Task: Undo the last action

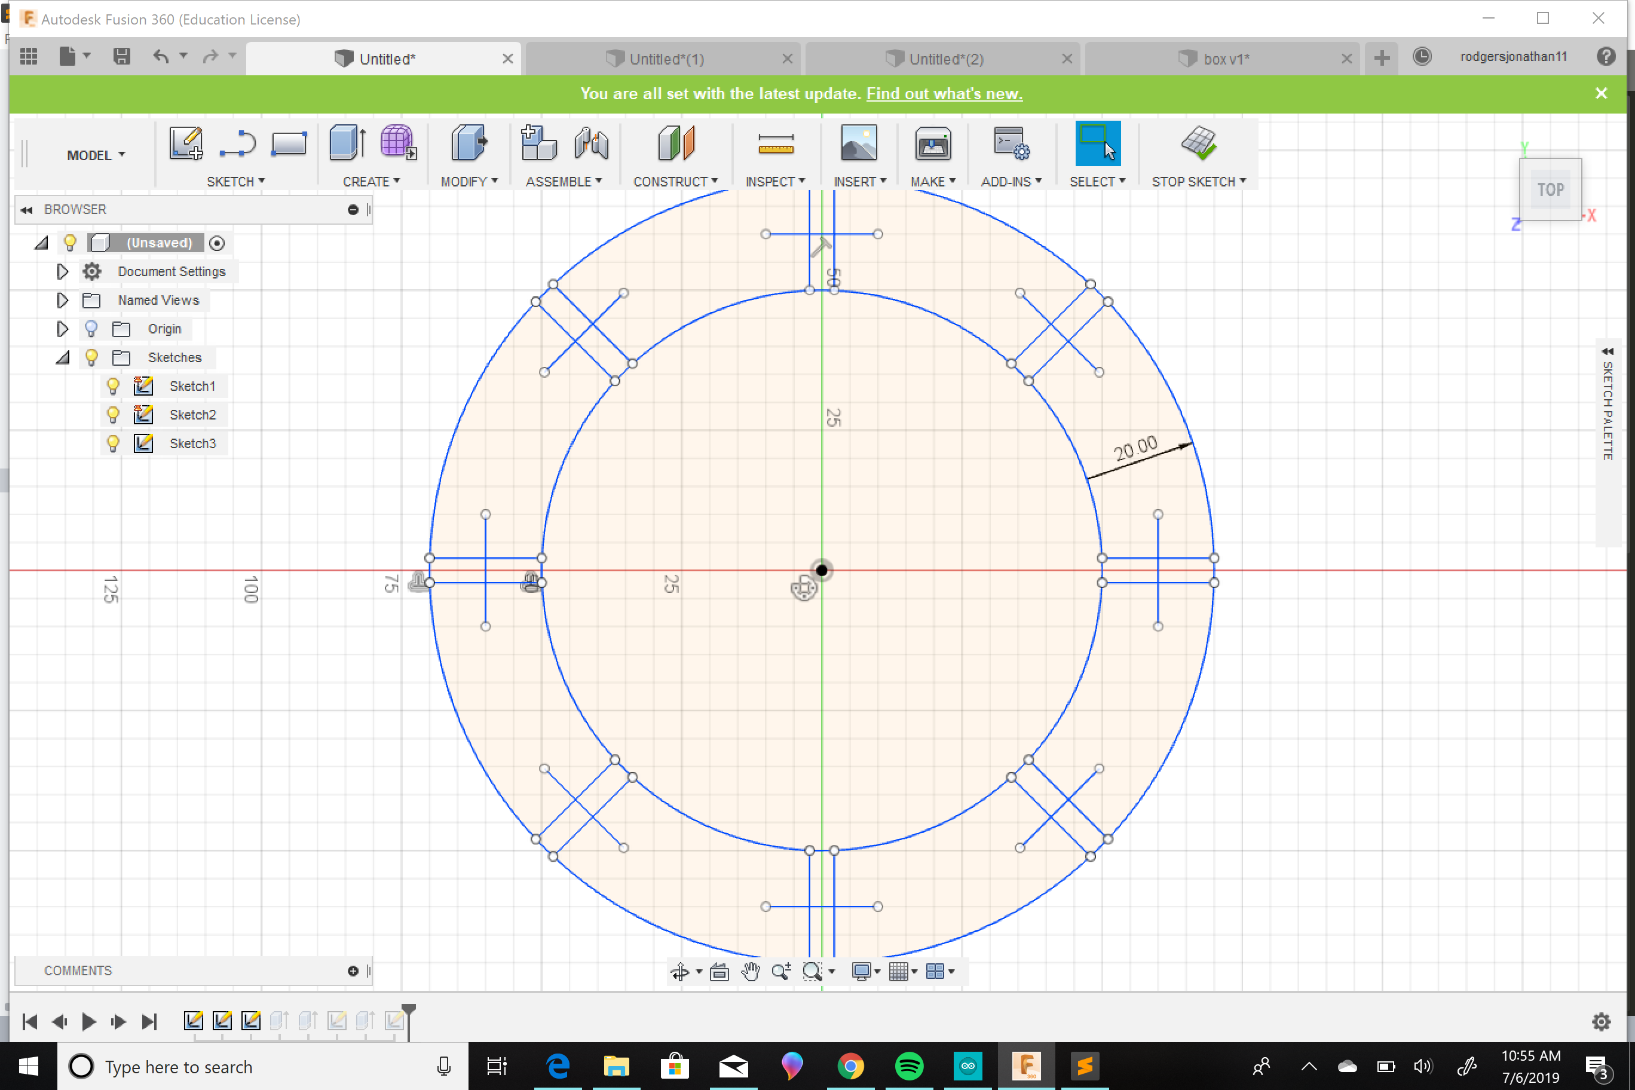Action: 161,56
